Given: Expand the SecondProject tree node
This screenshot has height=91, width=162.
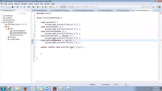Looking at the screenshot, I should (x=2, y=20).
